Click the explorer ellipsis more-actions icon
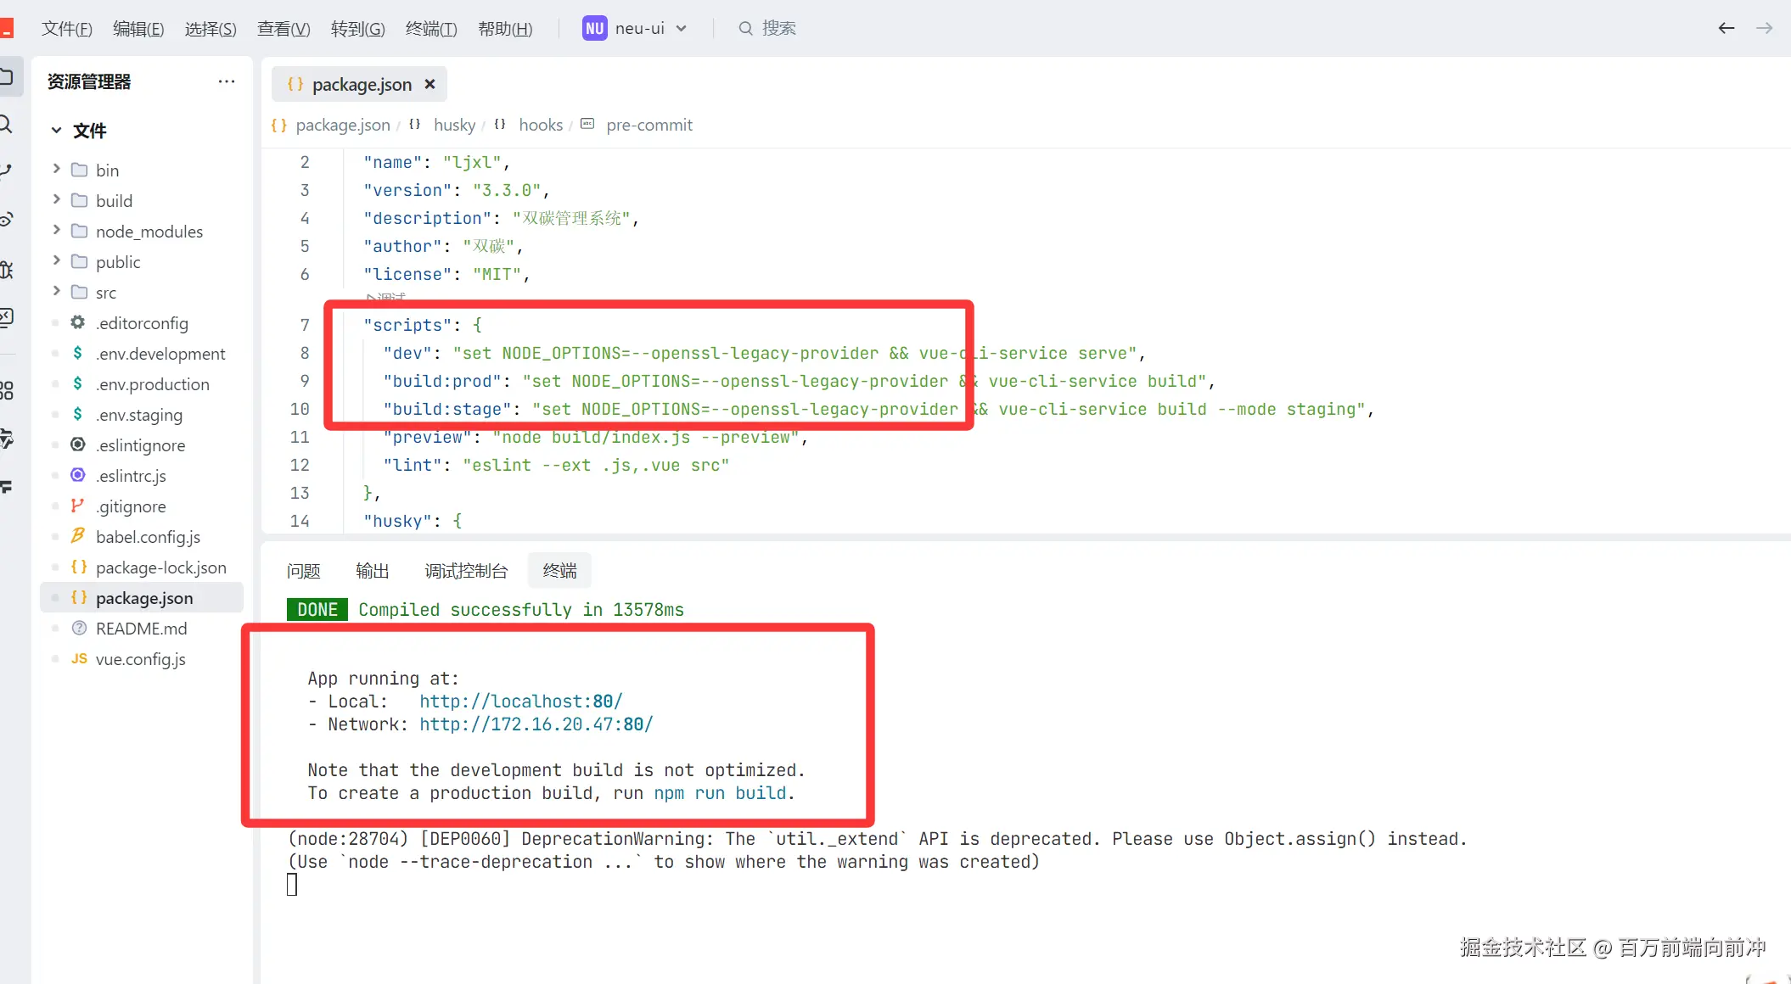1791x984 pixels. click(226, 81)
